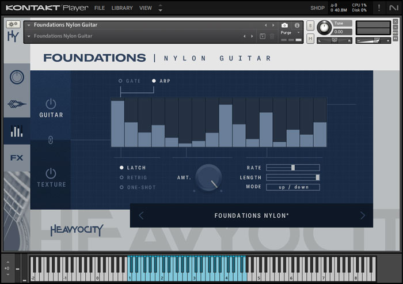Screen dimensions: 403x284
Task: Click the link icon between Guitar and Texture
Action: click(51, 140)
